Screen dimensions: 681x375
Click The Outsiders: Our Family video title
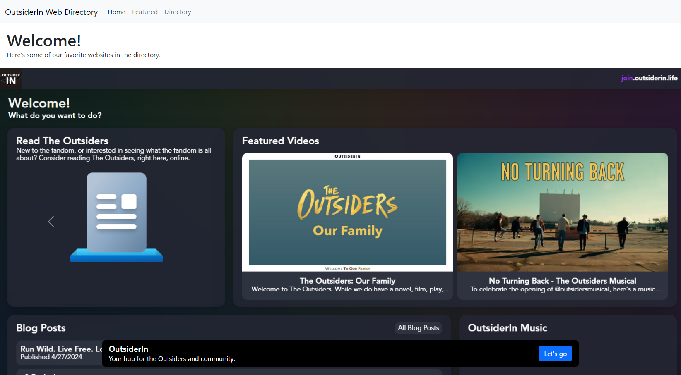pyautogui.click(x=347, y=281)
